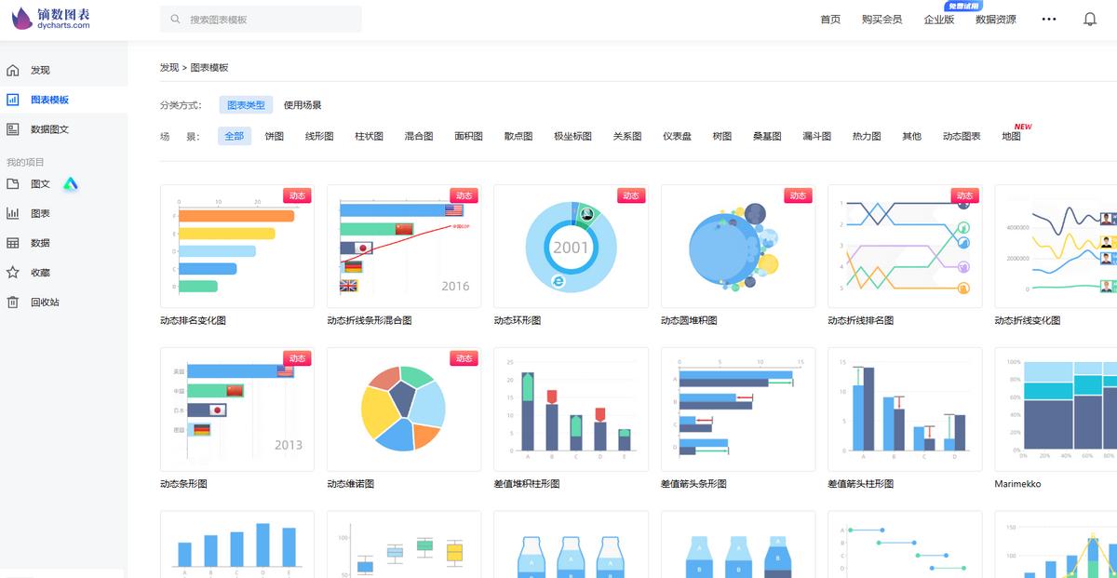Filter by 线形图
The image size is (1117, 578).
pyautogui.click(x=319, y=136)
